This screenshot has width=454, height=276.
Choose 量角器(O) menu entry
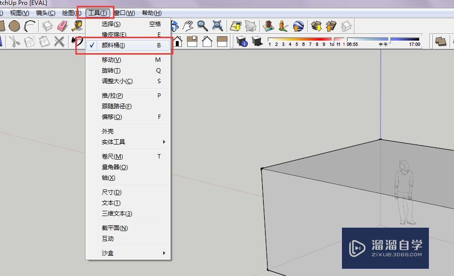click(128, 167)
